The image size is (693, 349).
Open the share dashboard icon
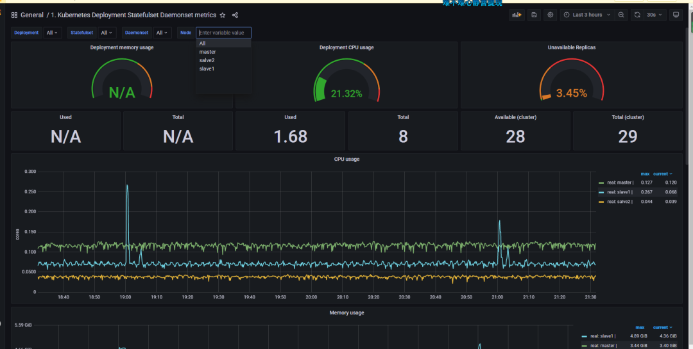click(235, 15)
